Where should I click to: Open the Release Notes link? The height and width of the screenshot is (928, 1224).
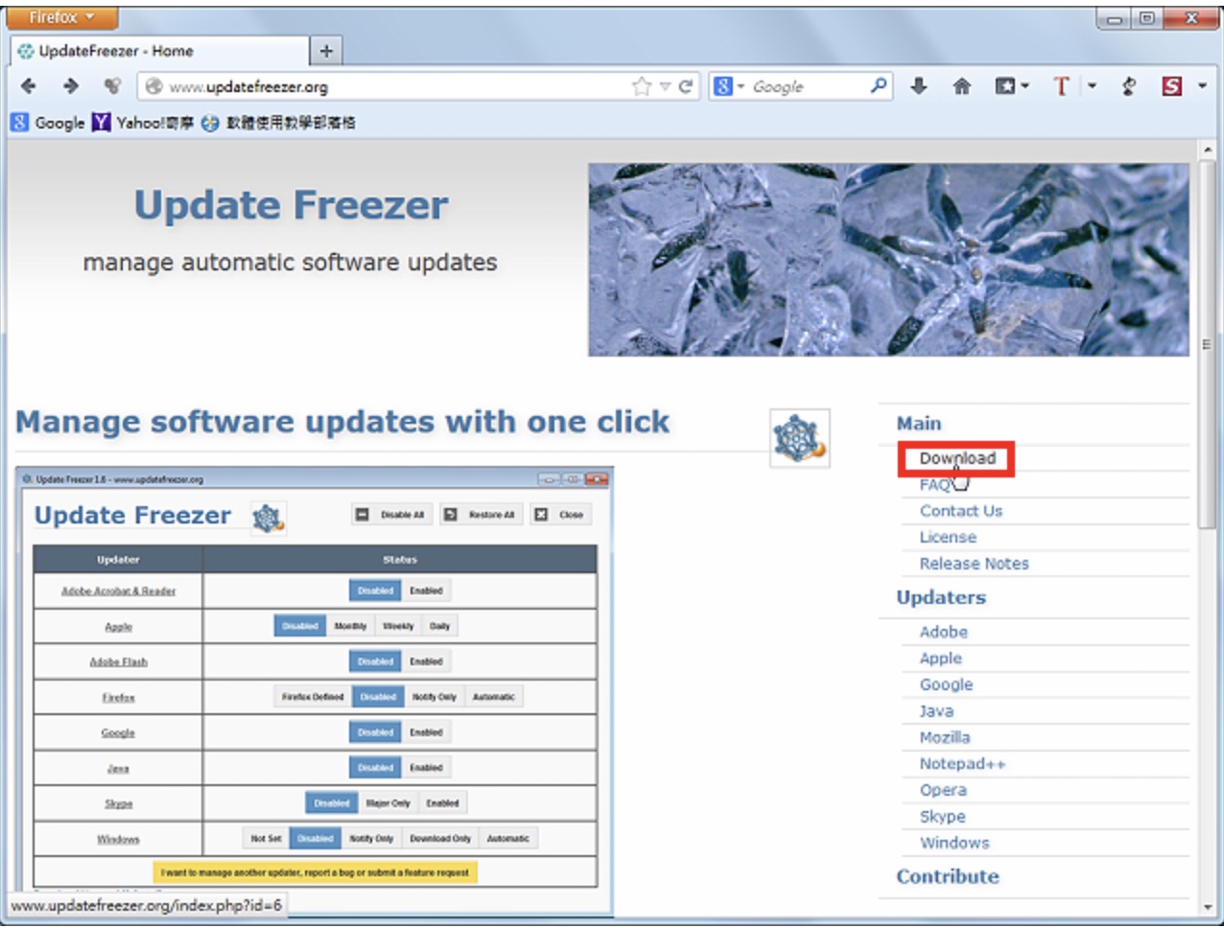click(974, 564)
